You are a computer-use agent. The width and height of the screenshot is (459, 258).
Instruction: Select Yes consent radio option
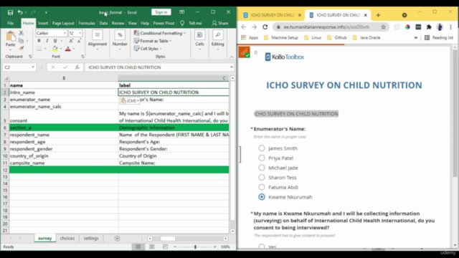coord(262,247)
